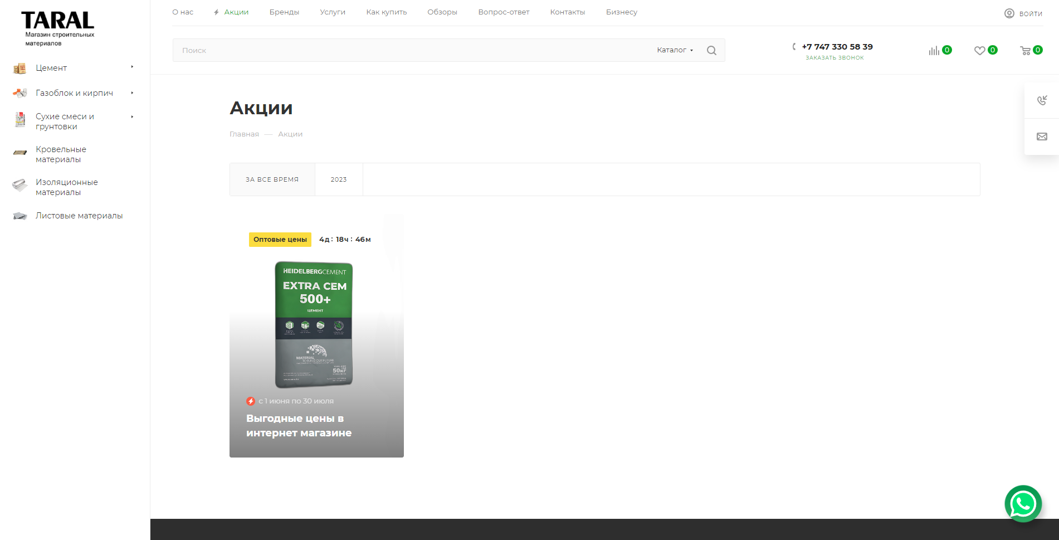
Task: Click the TARAL store logo
Action: [x=58, y=28]
